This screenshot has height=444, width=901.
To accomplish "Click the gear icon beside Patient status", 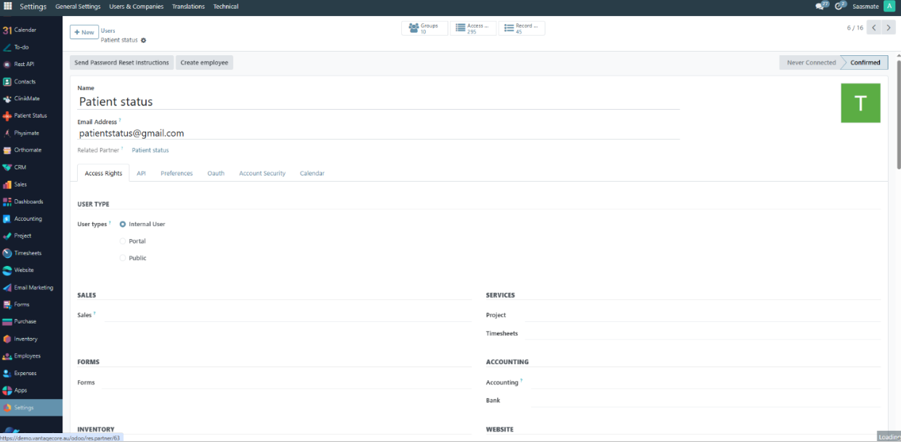I will [x=144, y=41].
